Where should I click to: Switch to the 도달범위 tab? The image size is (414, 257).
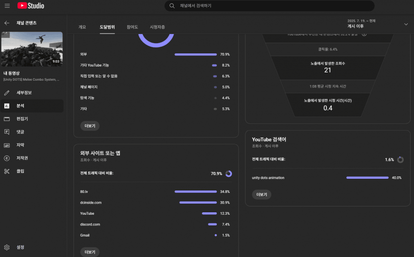tap(107, 27)
